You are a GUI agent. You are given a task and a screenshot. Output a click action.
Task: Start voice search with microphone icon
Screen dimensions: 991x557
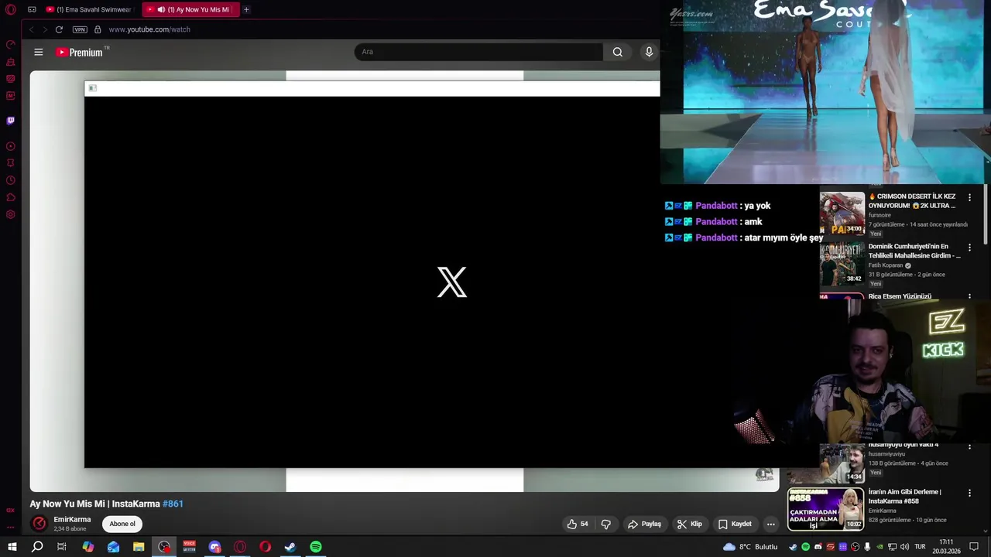pyautogui.click(x=649, y=52)
